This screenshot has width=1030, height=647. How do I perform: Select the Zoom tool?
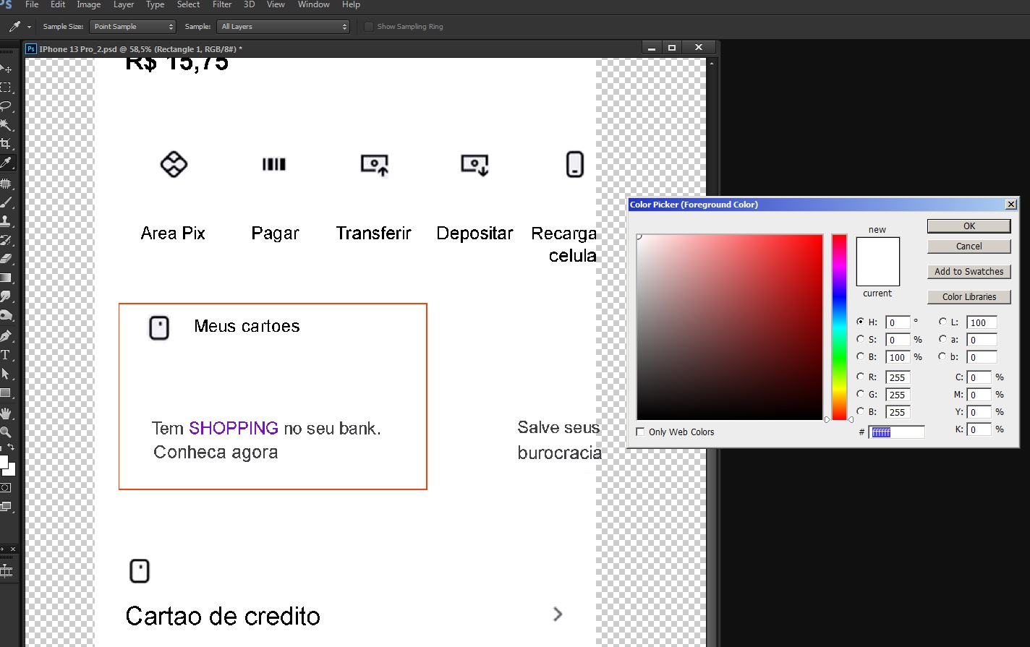[6, 432]
